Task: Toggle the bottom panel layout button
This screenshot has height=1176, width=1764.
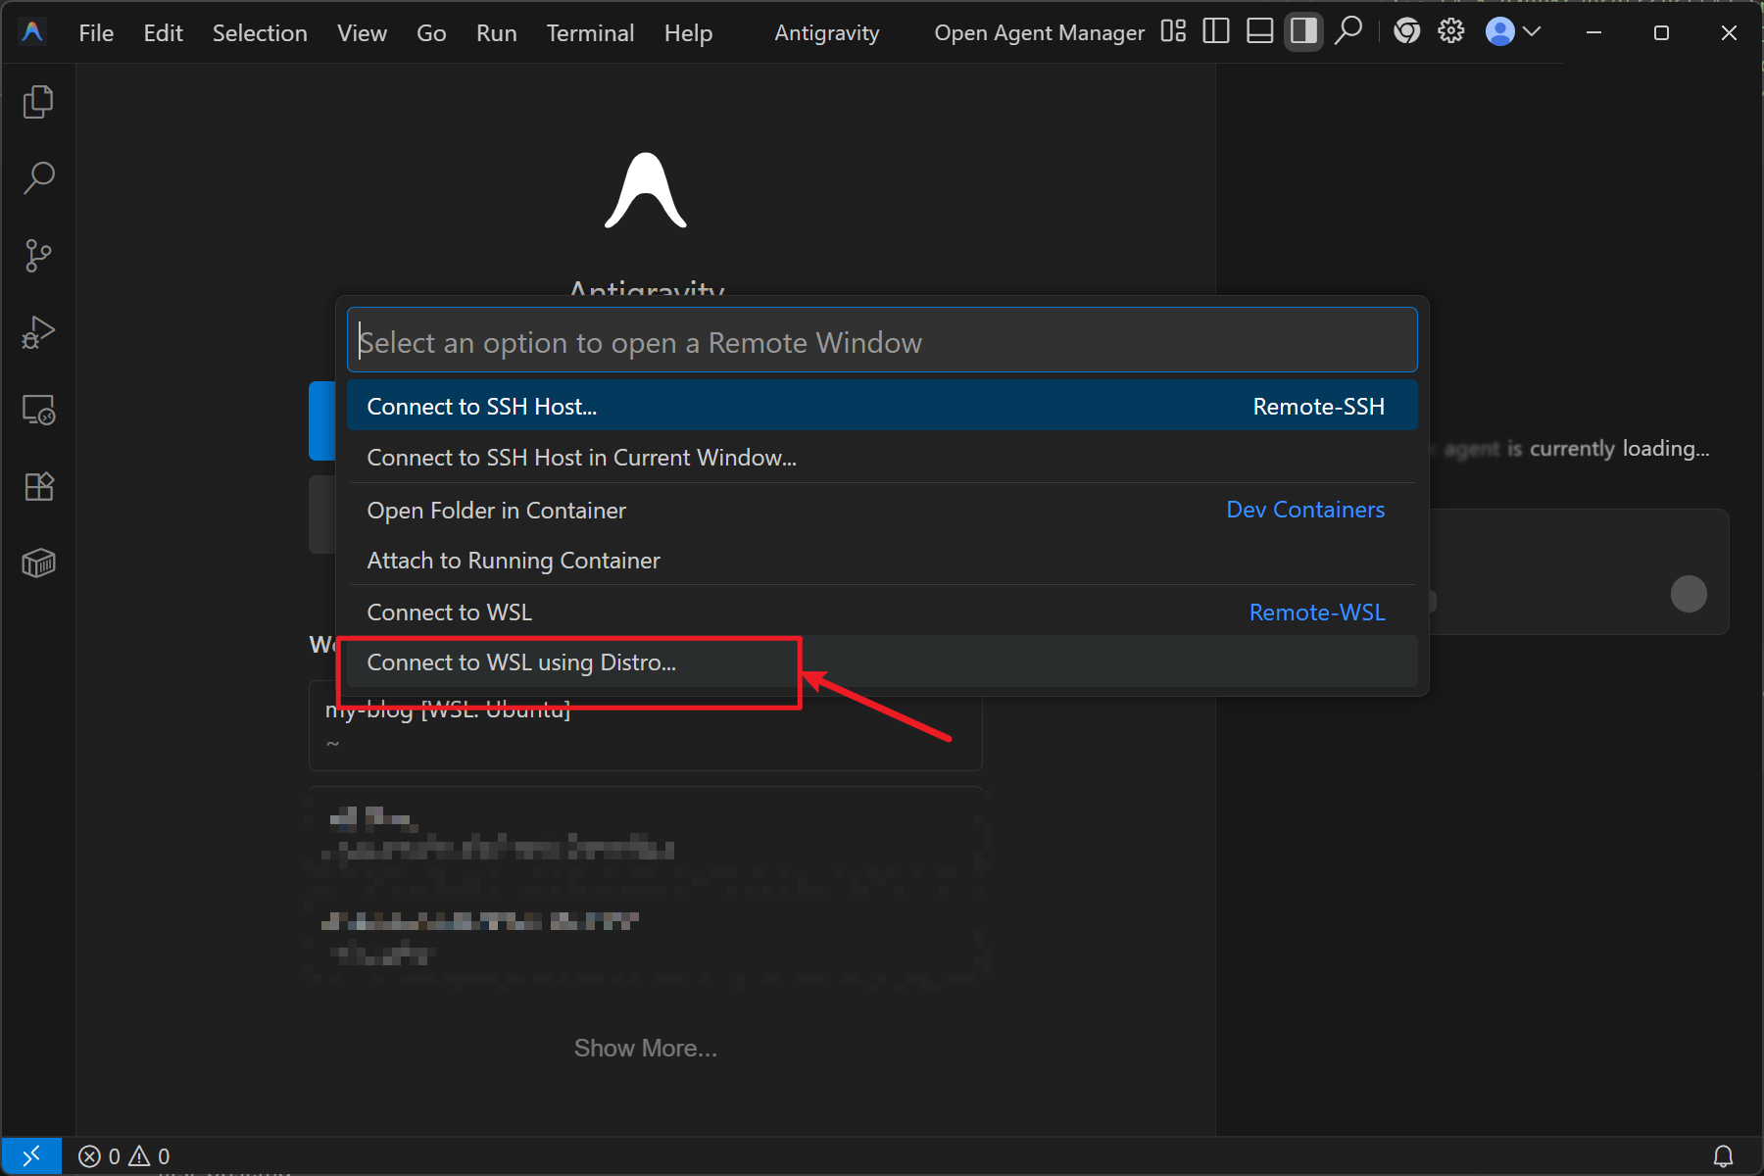Action: click(x=1259, y=32)
